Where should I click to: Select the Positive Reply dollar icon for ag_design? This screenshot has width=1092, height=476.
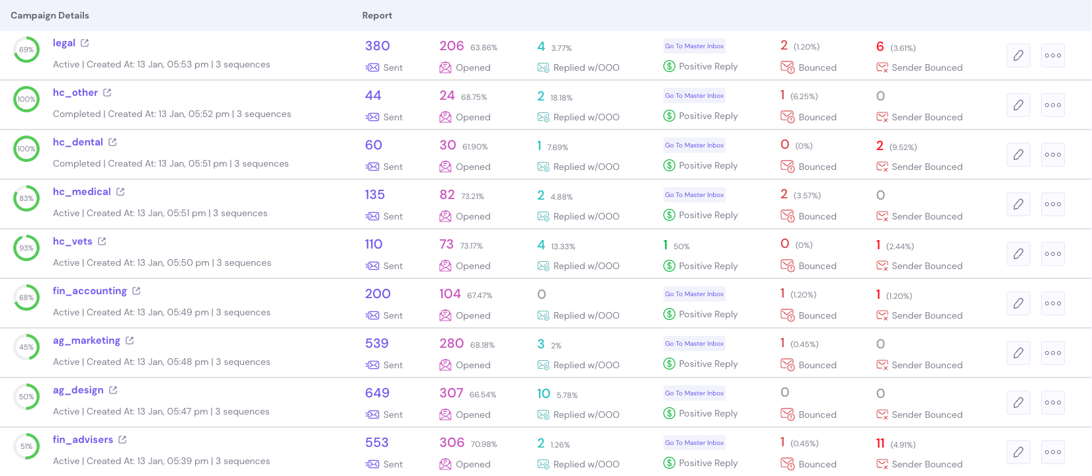669,414
